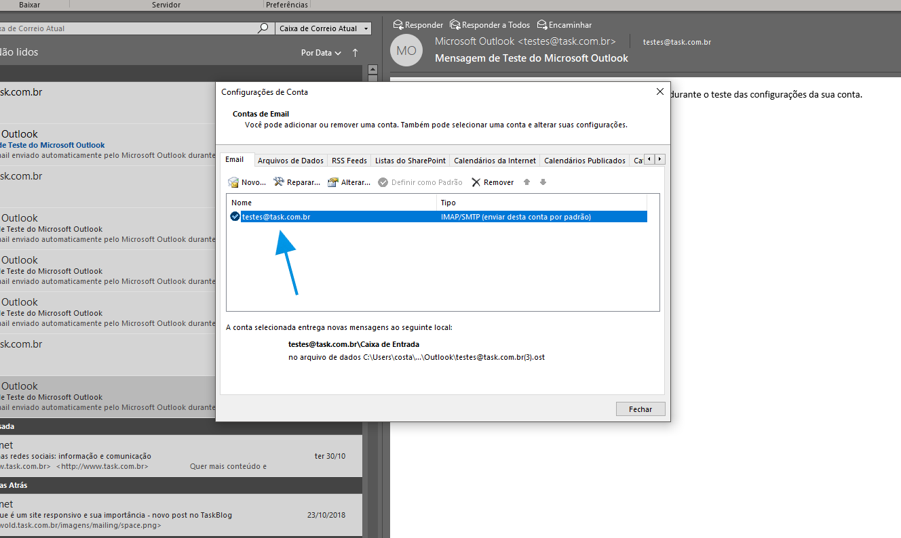Click the MO sender avatar
The image size is (901, 538).
point(406,51)
